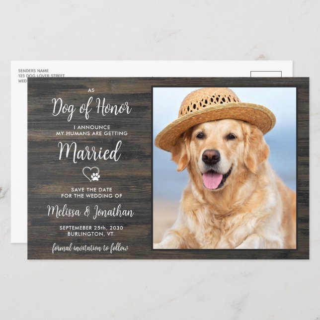Click '123 DOG LOVER STREET' address line
This screenshot has height=320, width=320.
coord(41,76)
